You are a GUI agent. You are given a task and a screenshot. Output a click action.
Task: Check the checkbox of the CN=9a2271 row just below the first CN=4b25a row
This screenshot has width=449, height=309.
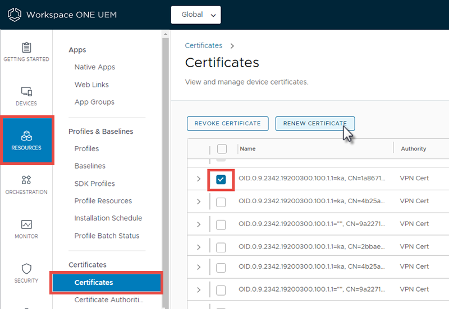pyautogui.click(x=221, y=225)
